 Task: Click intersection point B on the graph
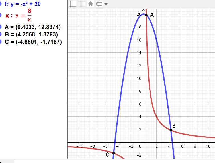pos(171,130)
